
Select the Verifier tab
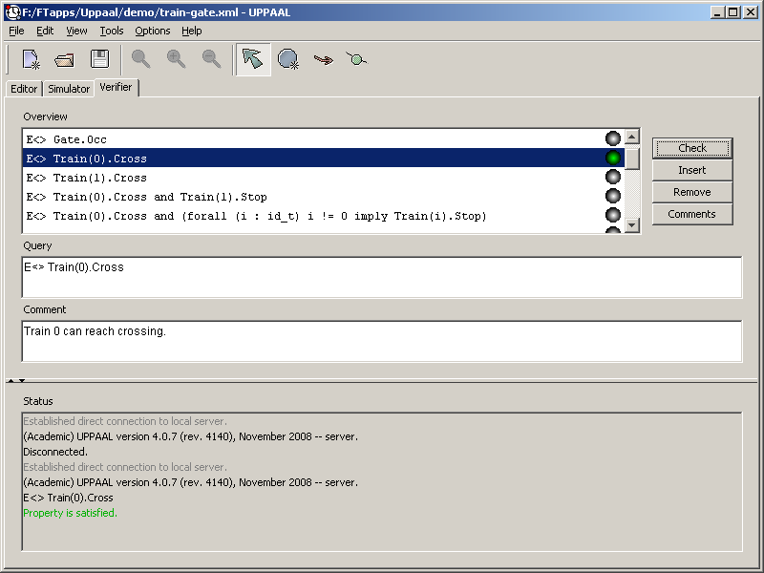[116, 87]
